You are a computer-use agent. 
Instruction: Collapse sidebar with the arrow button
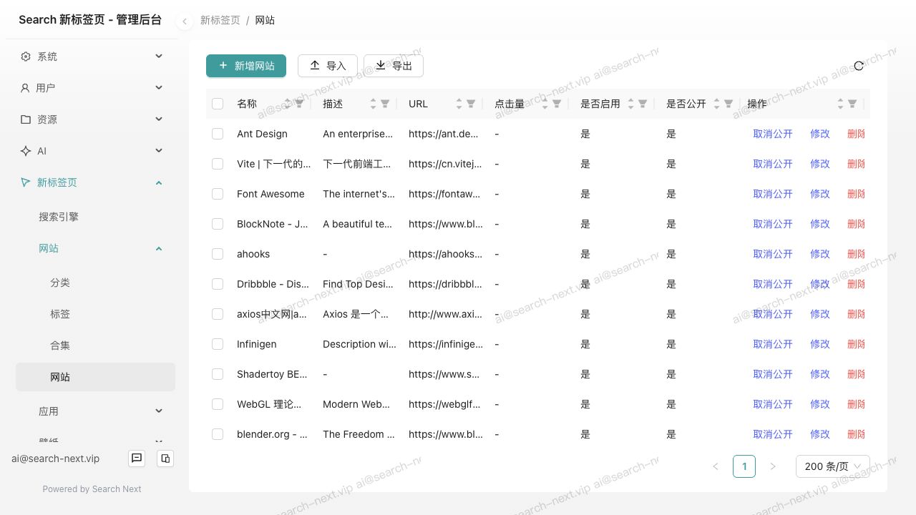tap(185, 21)
